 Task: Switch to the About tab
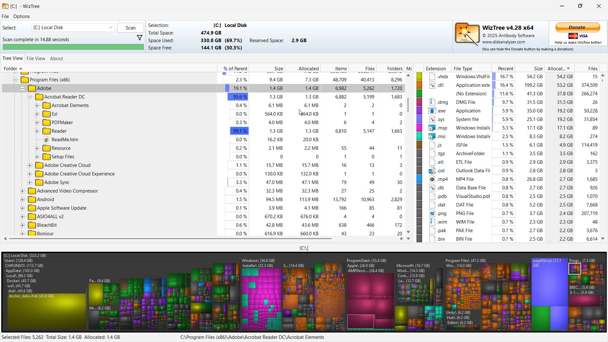(56, 59)
